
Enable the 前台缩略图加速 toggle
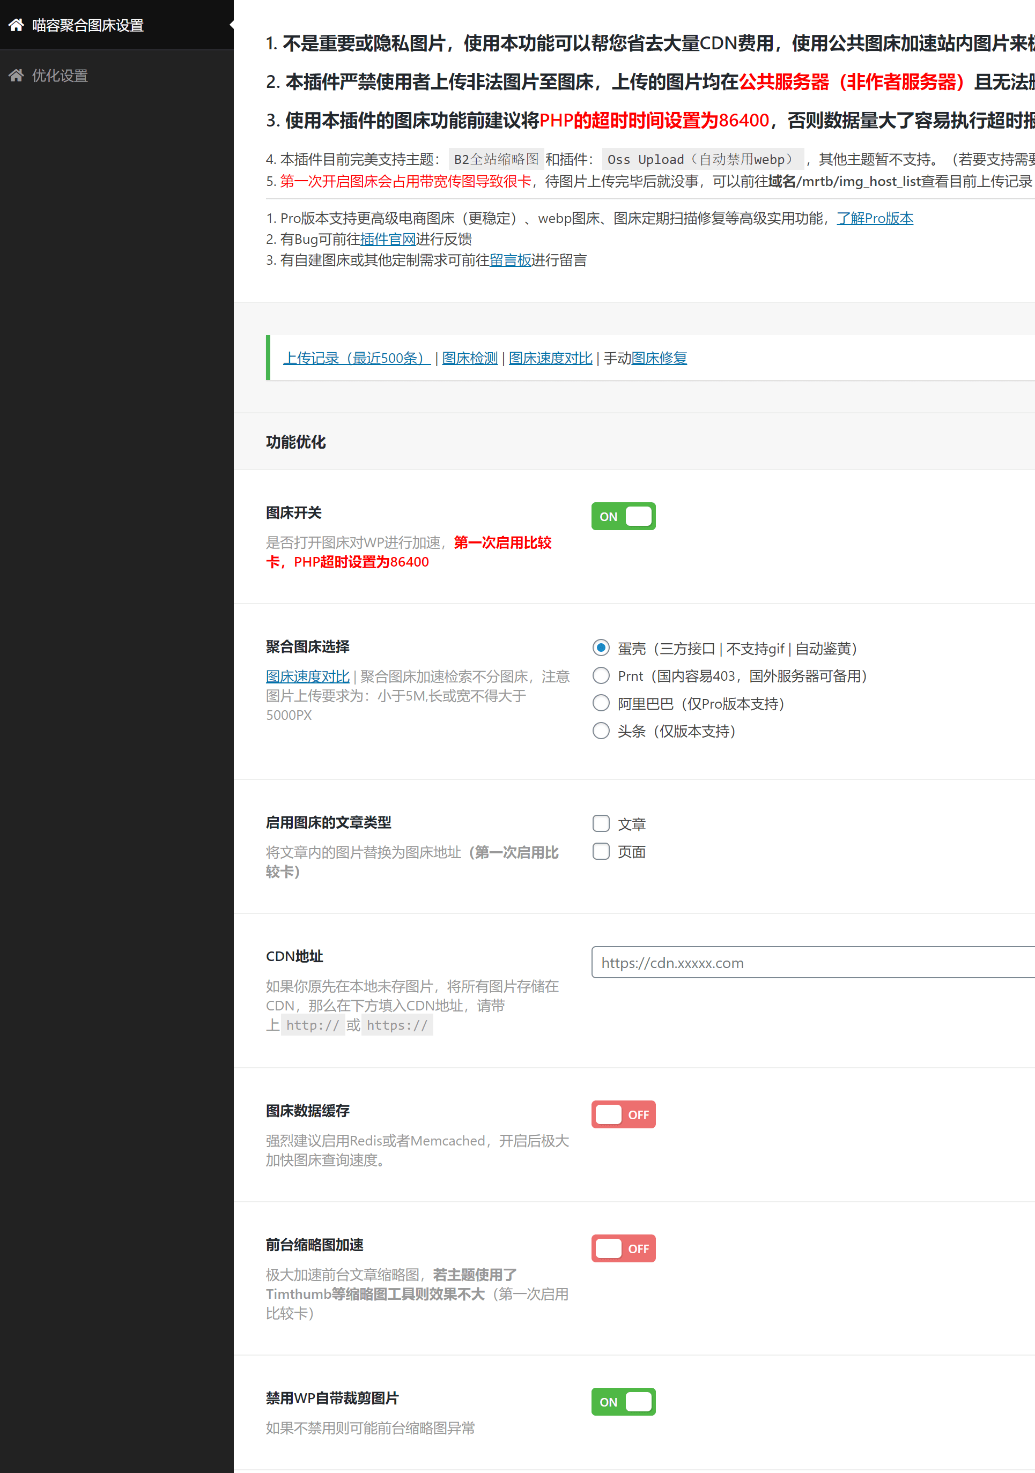pos(623,1248)
